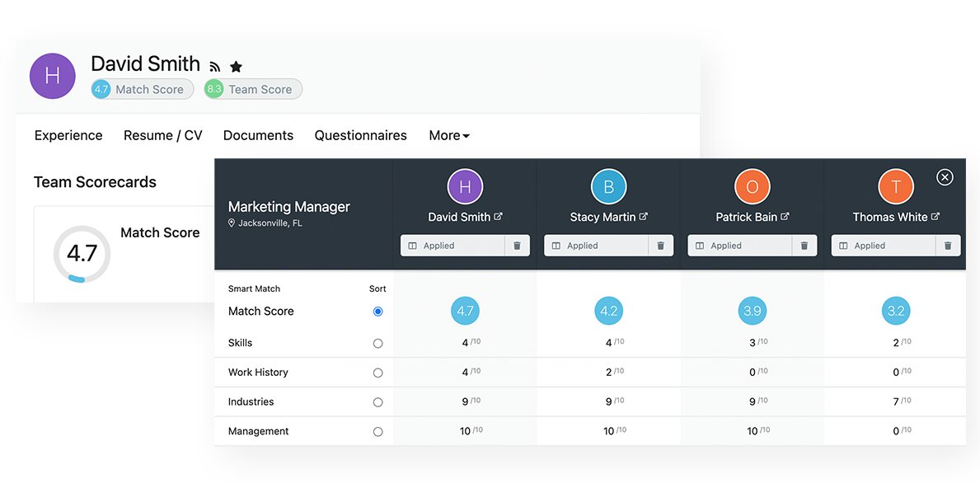Expand the More dropdown menu
Viewport: 980px width, 483px height.
pyautogui.click(x=449, y=136)
